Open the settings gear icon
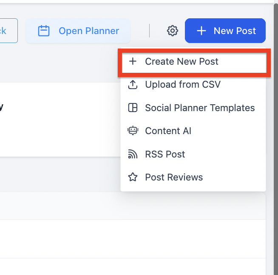Viewport: 278px width, 275px height. point(172,31)
